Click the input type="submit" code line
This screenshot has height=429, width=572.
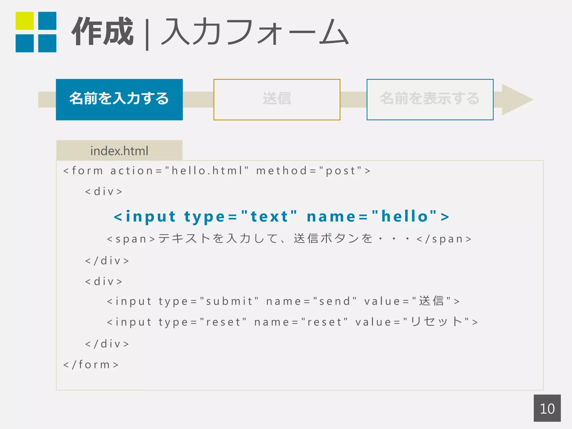pyautogui.click(x=283, y=301)
